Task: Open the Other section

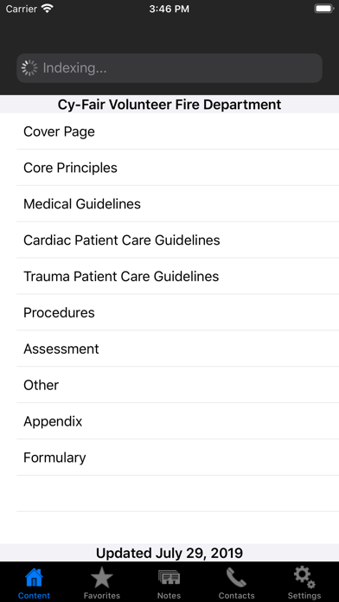Action: coord(177,385)
